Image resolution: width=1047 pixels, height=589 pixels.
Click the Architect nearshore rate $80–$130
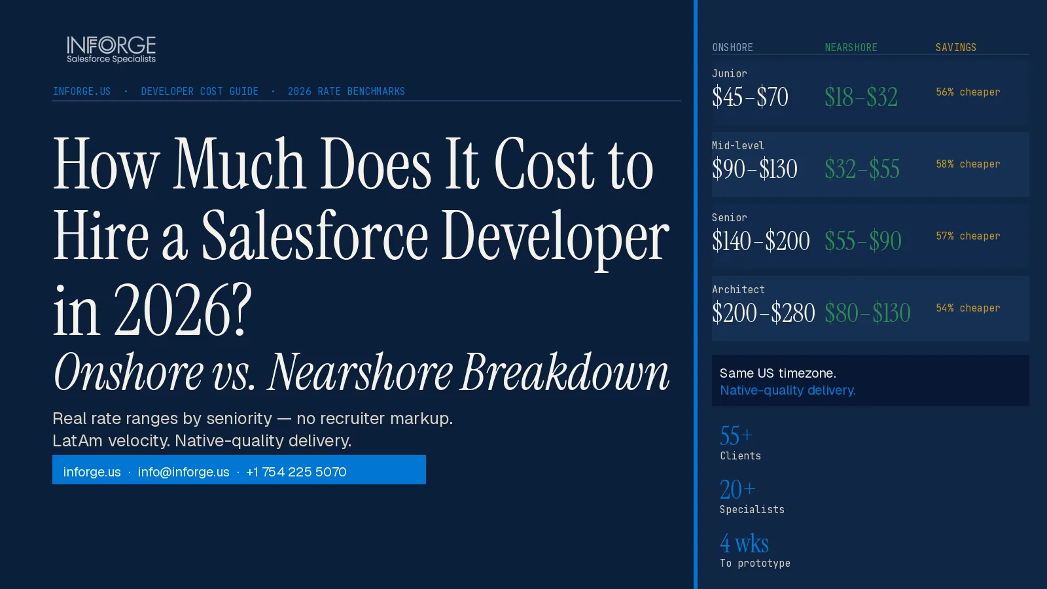(x=868, y=313)
